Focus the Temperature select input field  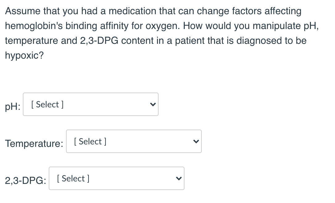pos(134,141)
